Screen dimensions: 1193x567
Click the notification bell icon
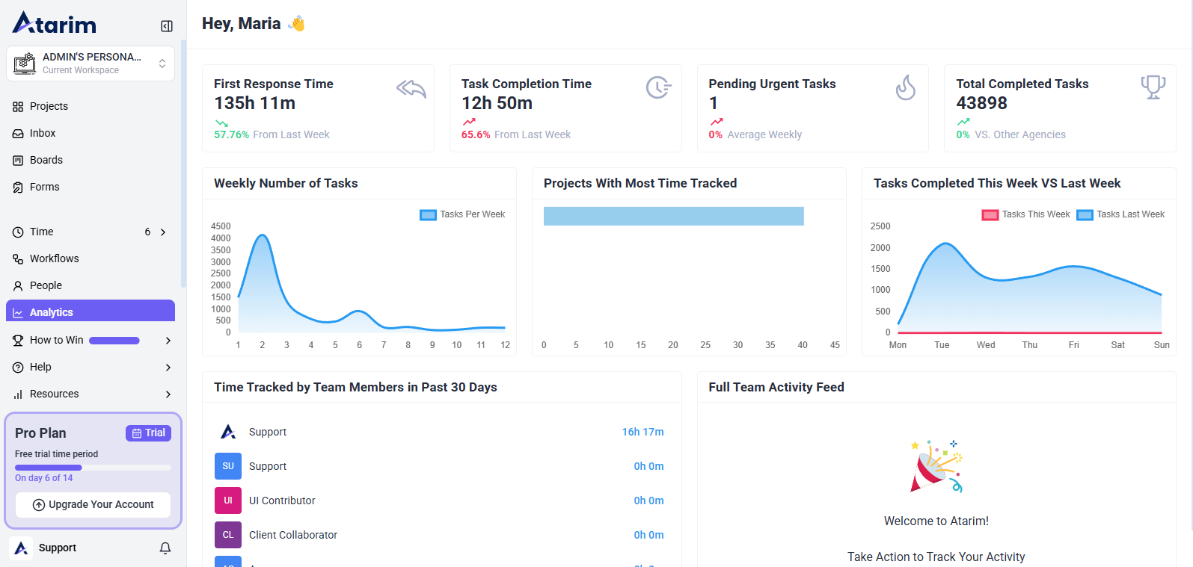click(x=165, y=548)
